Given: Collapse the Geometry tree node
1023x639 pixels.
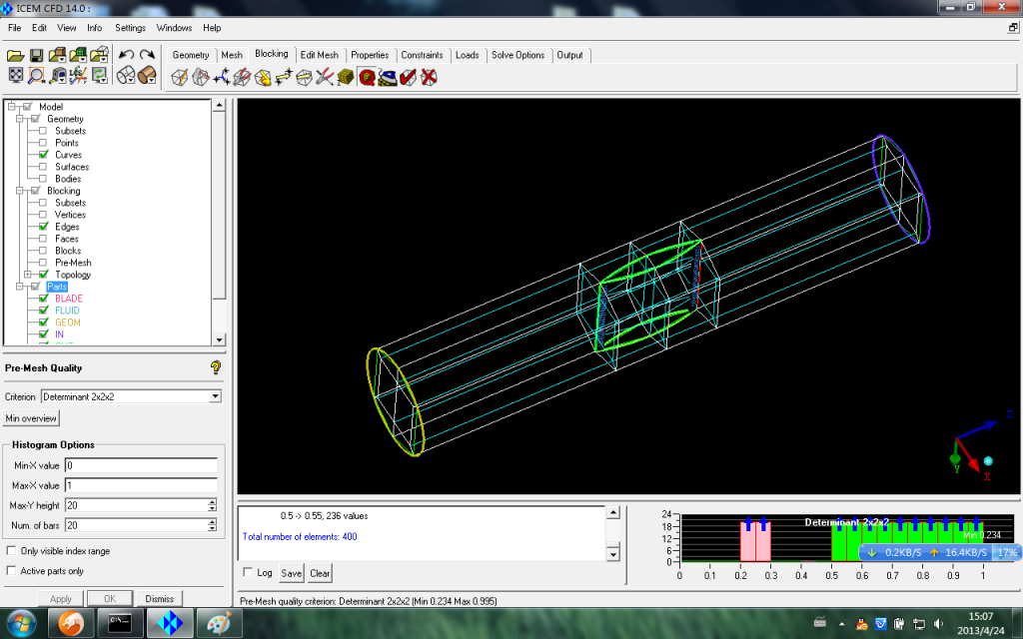Looking at the screenshot, I should 19,119.
